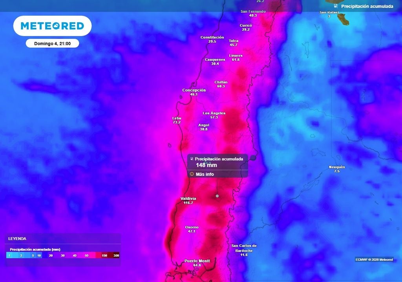Screen dimensions: 402x282
Task: Click the info icon beside Más info
Action: coord(192,174)
